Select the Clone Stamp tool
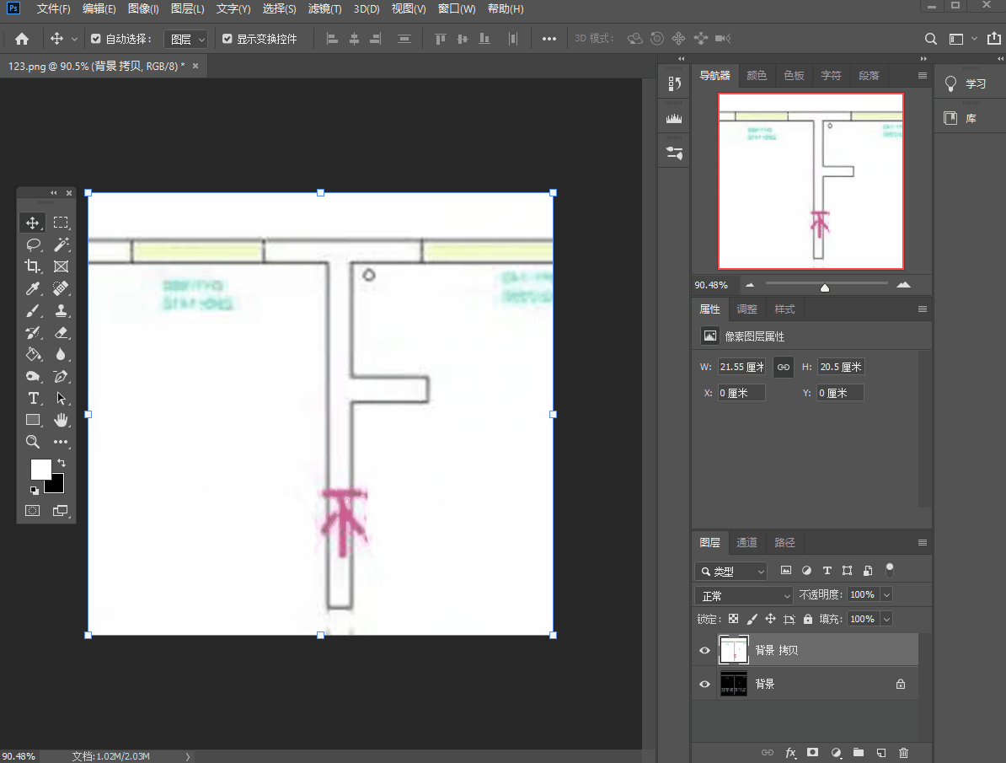Viewport: 1006px width, 763px height. tap(61, 311)
